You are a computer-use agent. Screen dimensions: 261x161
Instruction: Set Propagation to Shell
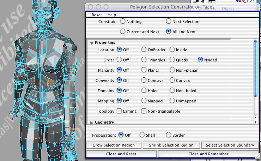pos(142,135)
